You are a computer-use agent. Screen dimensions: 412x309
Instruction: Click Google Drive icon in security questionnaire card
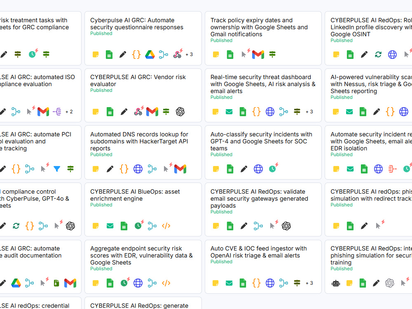pos(150,55)
